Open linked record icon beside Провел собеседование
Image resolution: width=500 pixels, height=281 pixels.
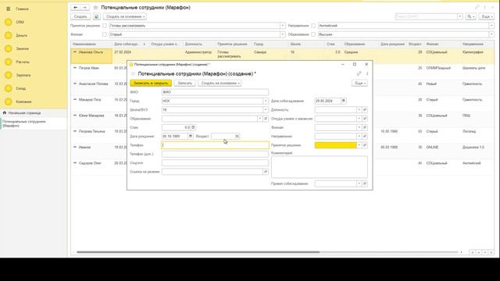(365, 183)
